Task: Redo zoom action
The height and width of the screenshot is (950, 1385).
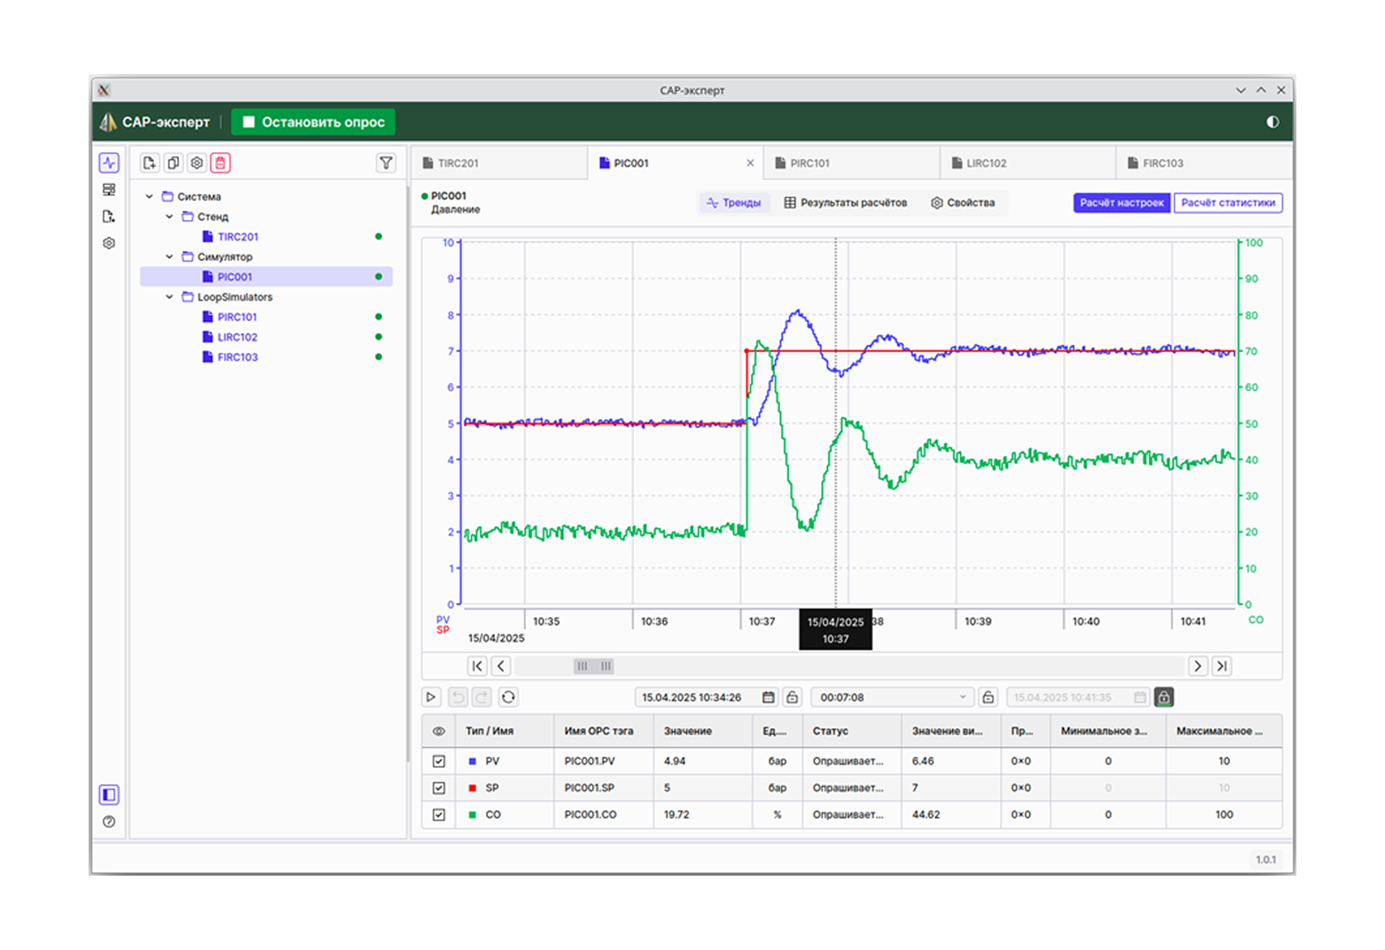Action: (x=482, y=697)
